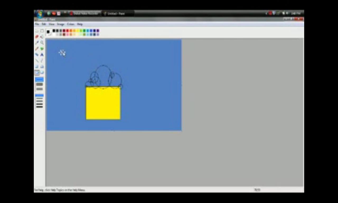The image size is (338, 203).
Task: Pick the Airbrush tool
Action: [x=37, y=54]
